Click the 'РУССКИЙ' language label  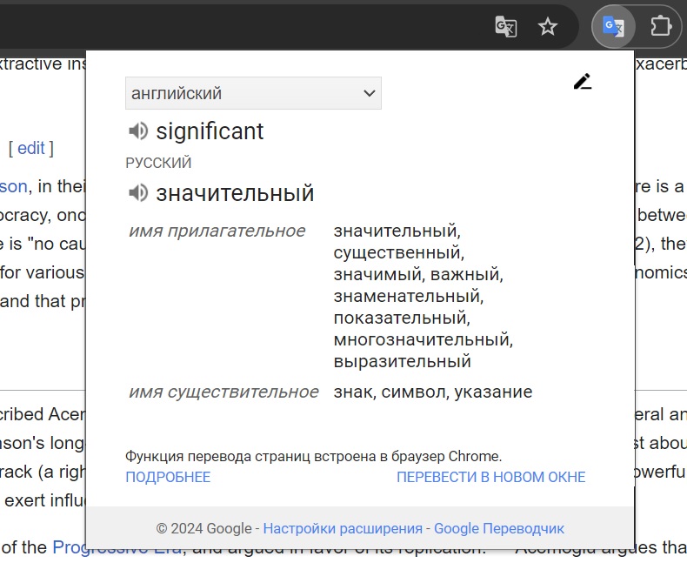[158, 163]
